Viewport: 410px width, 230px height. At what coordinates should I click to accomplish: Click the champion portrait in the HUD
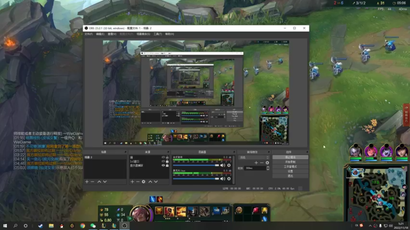(x=140, y=214)
